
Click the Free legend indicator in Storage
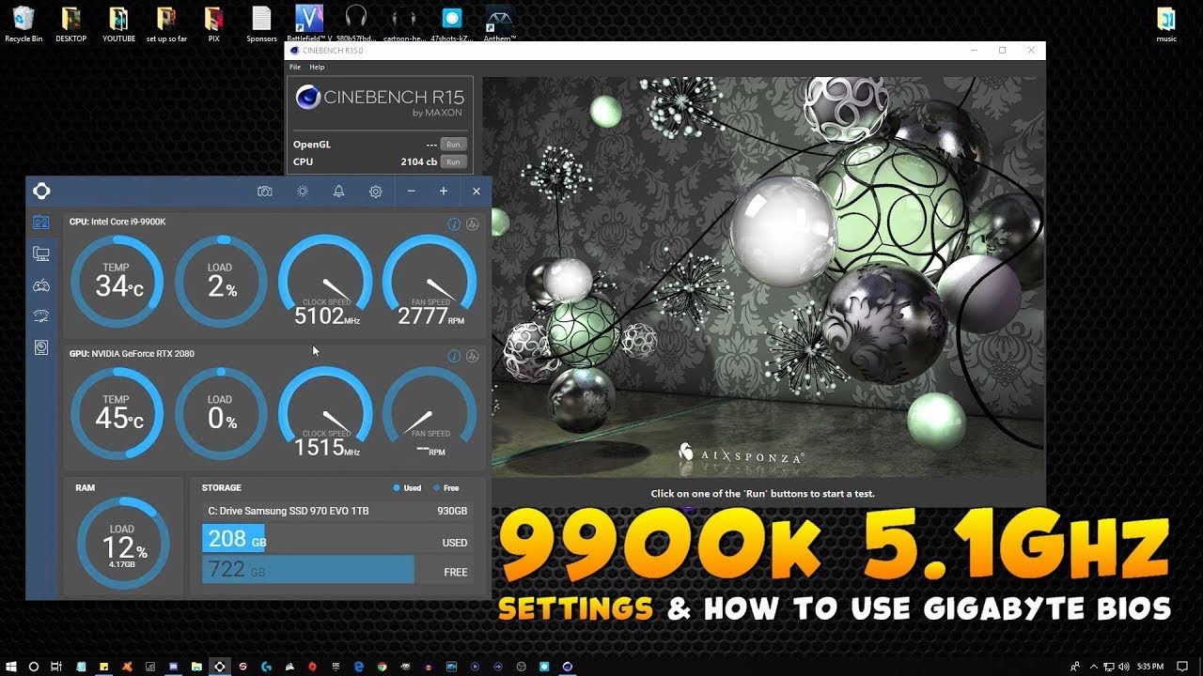pos(446,488)
